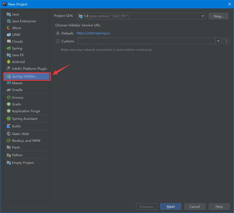This screenshot has height=213, width=234.
Task: Click the Grails icon
Action: tap(9, 104)
